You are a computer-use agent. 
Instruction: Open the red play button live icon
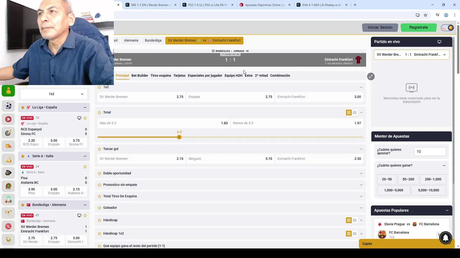(x=8, y=119)
